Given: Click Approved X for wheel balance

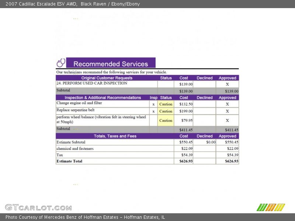Looking at the screenshot, I should point(227,120).
